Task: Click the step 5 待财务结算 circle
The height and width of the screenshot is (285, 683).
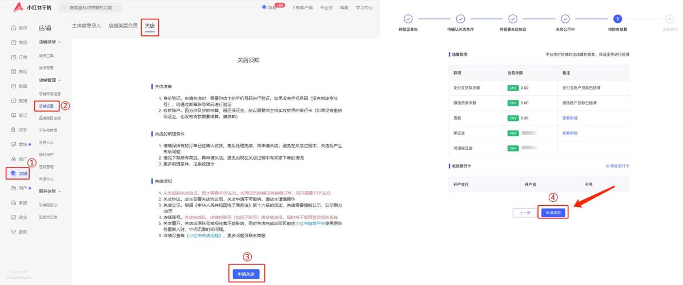Action: (617, 19)
